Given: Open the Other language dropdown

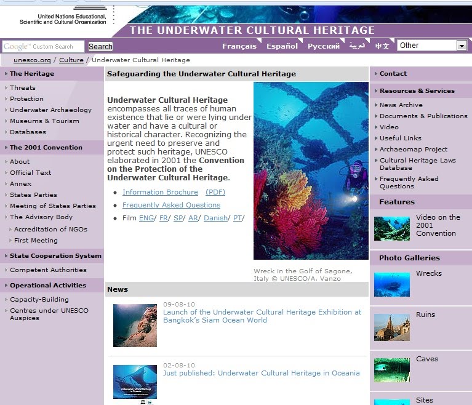Looking at the screenshot, I should [x=432, y=46].
